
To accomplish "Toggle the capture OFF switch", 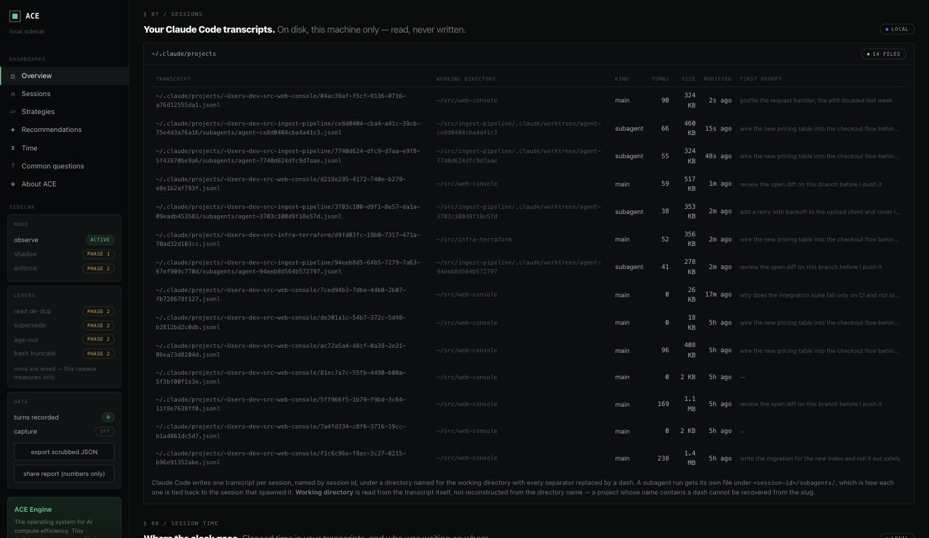I will pyautogui.click(x=105, y=432).
